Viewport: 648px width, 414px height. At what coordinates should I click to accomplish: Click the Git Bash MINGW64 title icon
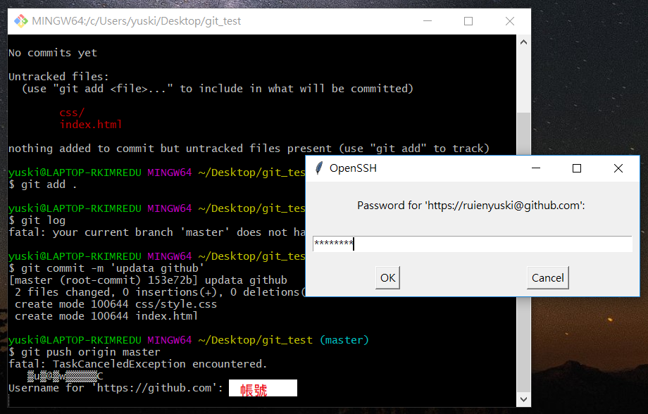[20, 21]
